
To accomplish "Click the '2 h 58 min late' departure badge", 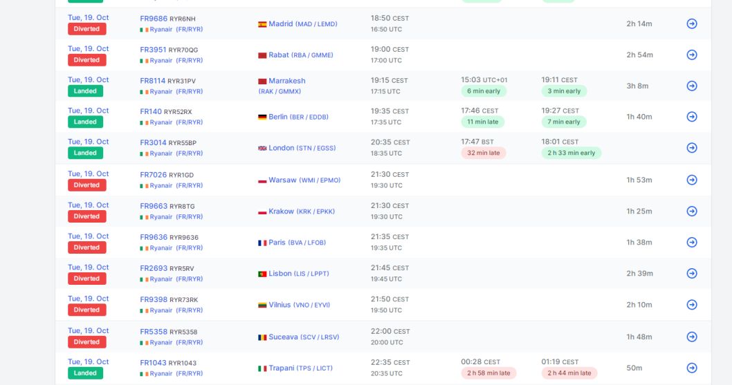I will (488, 373).
